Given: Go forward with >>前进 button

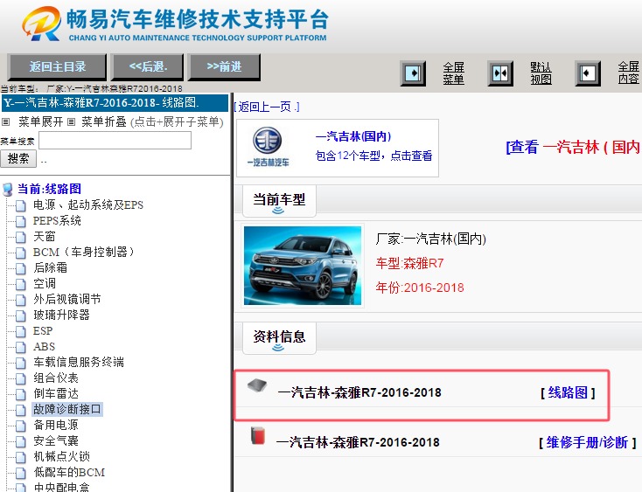Looking at the screenshot, I should (x=224, y=66).
